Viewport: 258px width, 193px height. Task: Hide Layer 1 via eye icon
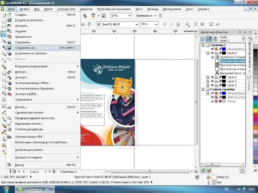212,53
